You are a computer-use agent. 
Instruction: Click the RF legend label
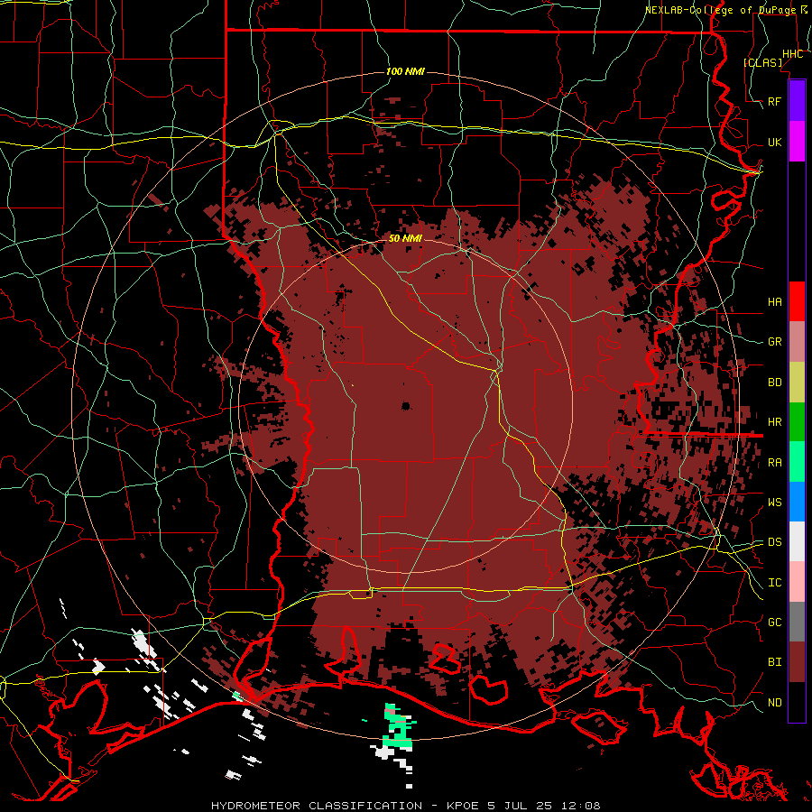(x=775, y=101)
